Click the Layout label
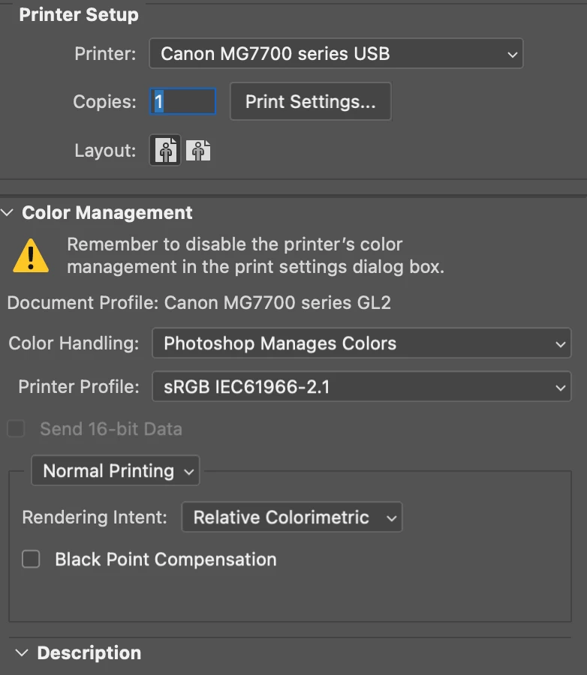 pos(105,151)
